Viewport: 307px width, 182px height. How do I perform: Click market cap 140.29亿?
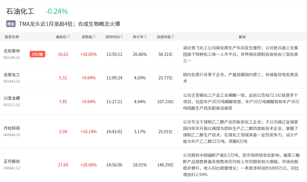tap(165, 165)
